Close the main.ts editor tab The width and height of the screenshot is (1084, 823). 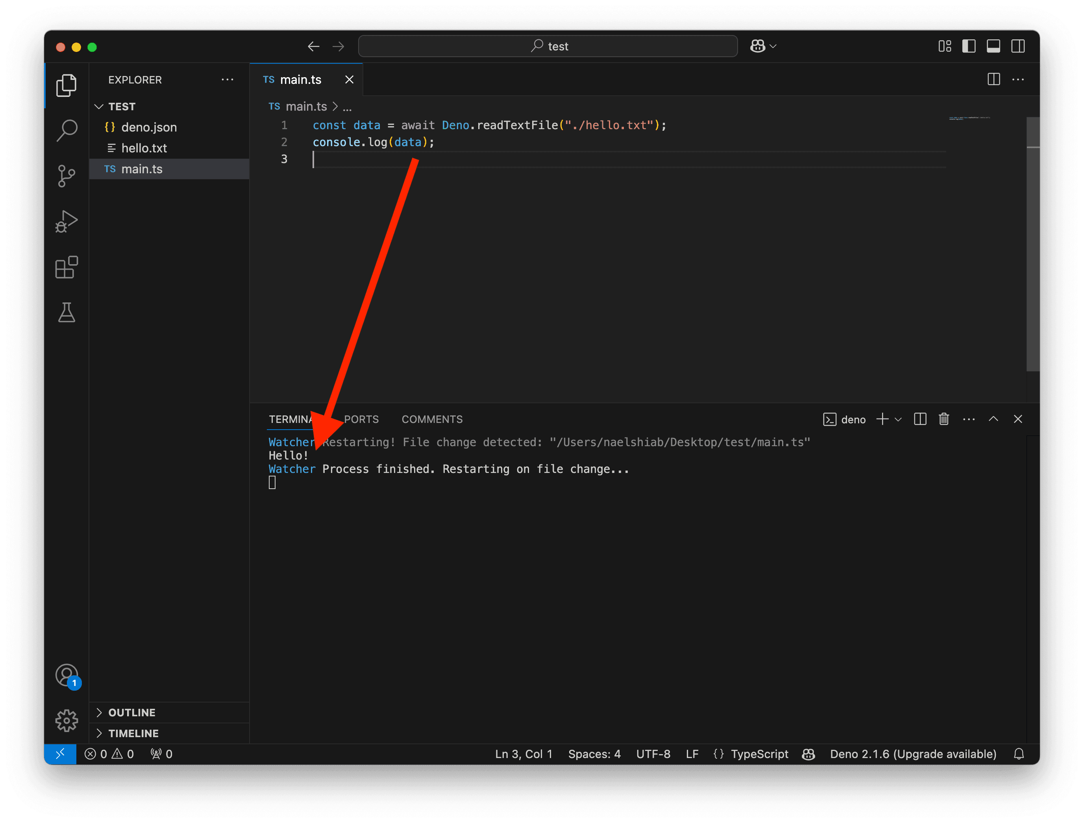point(349,80)
